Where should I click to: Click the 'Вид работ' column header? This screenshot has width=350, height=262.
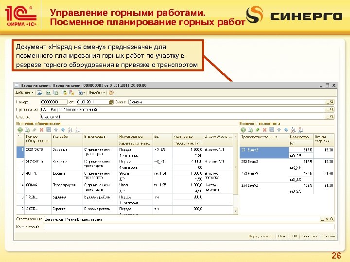67,139
